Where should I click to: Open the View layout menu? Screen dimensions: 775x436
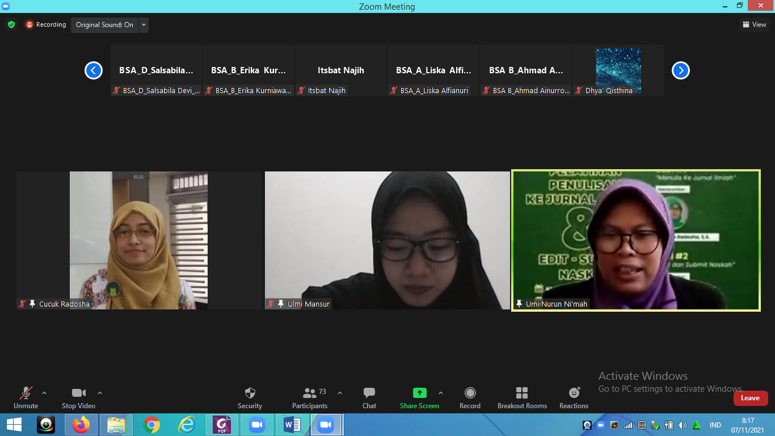pos(755,24)
